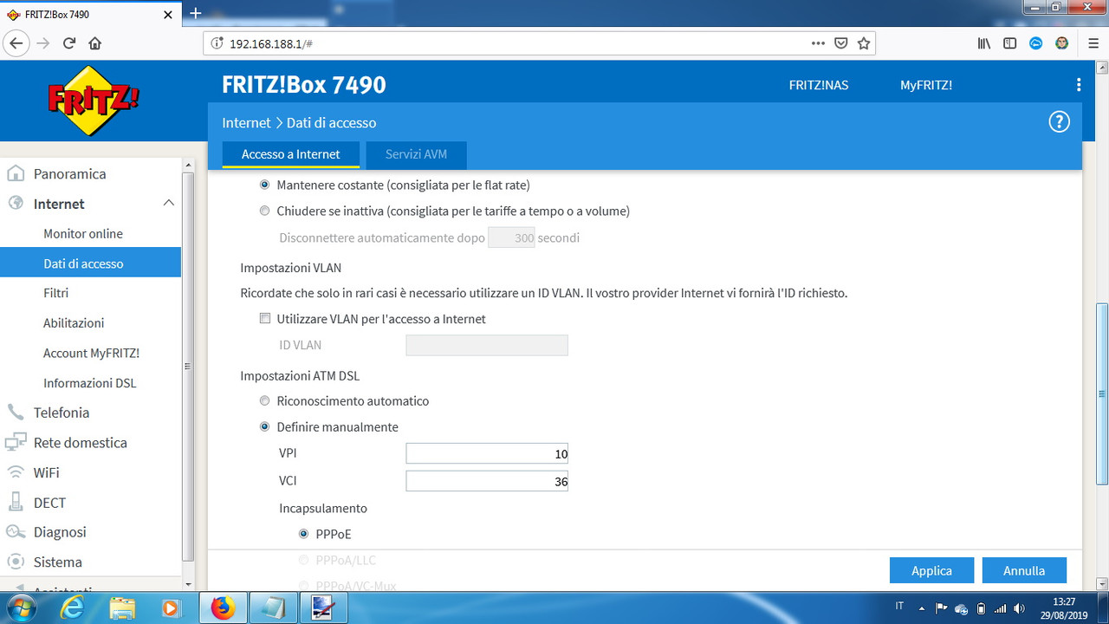Select Chiudere se inattiva radio option

[x=265, y=211]
